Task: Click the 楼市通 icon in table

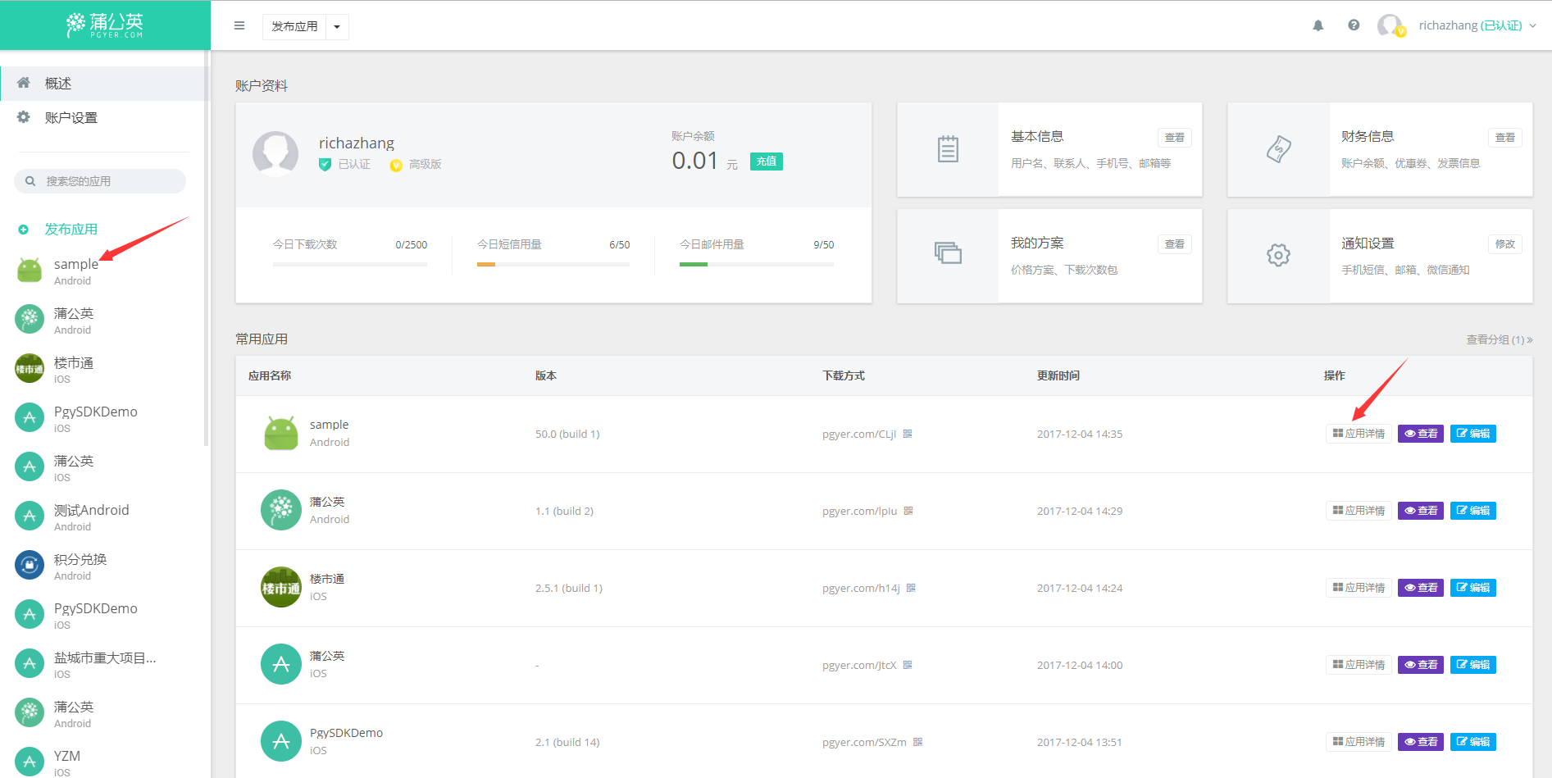Action: click(x=281, y=587)
